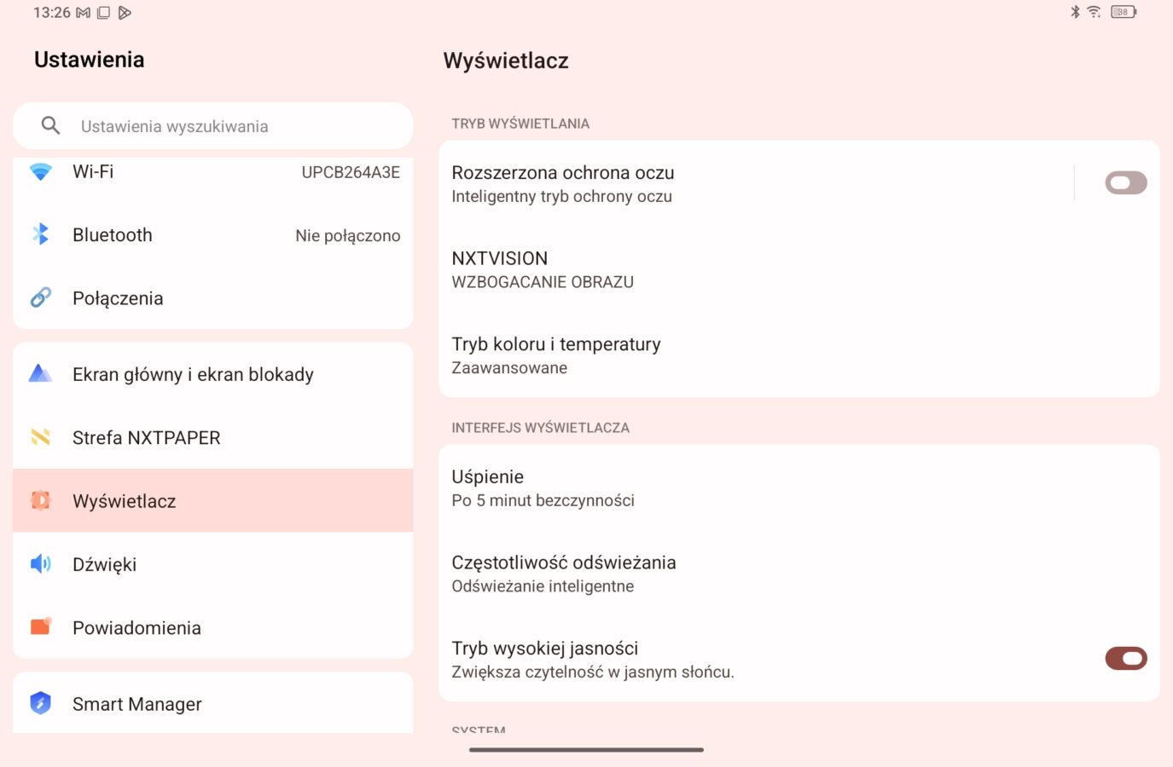This screenshot has width=1173, height=767.
Task: Tap the Strefa NXTPAPER yellow icon
Action: click(40, 437)
